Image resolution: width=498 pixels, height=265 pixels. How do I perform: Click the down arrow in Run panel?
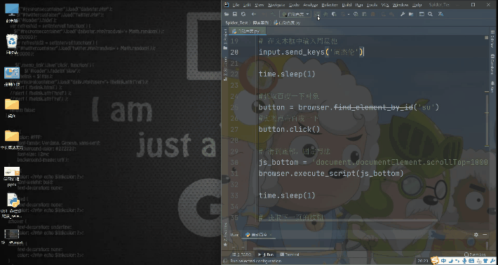[243, 247]
